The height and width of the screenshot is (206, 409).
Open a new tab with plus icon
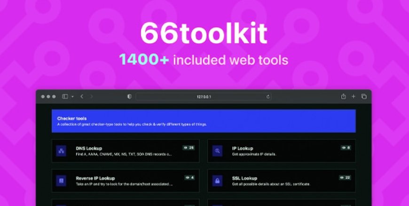[354, 96]
